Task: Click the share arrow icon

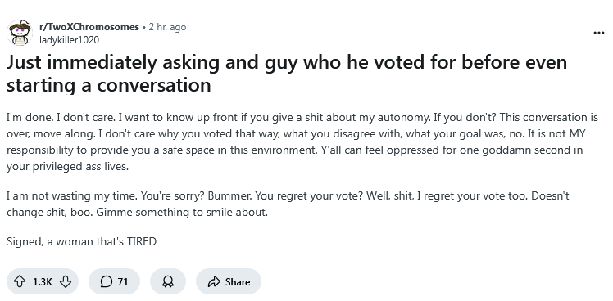Action: [x=214, y=281]
